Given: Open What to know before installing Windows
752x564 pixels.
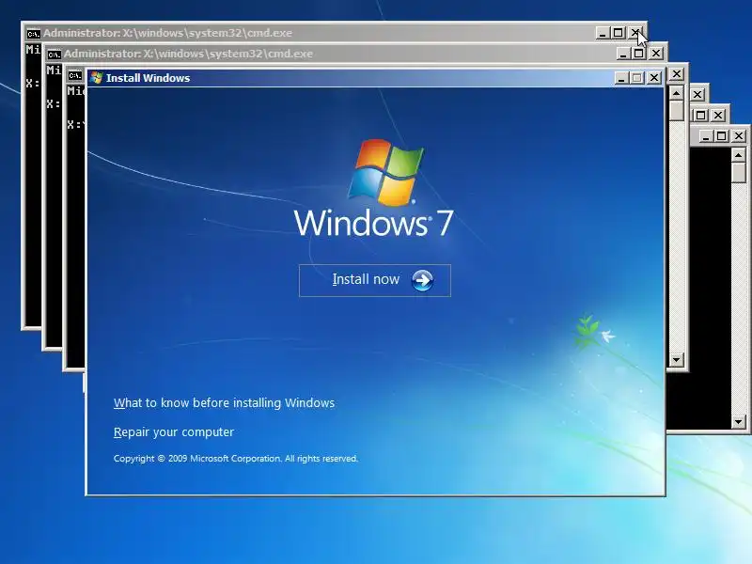Looking at the screenshot, I should click(x=224, y=402).
